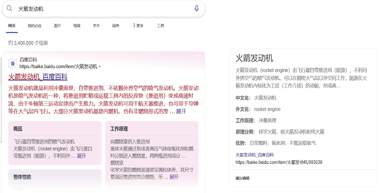Expand the 工作原理 card text

point(174,177)
